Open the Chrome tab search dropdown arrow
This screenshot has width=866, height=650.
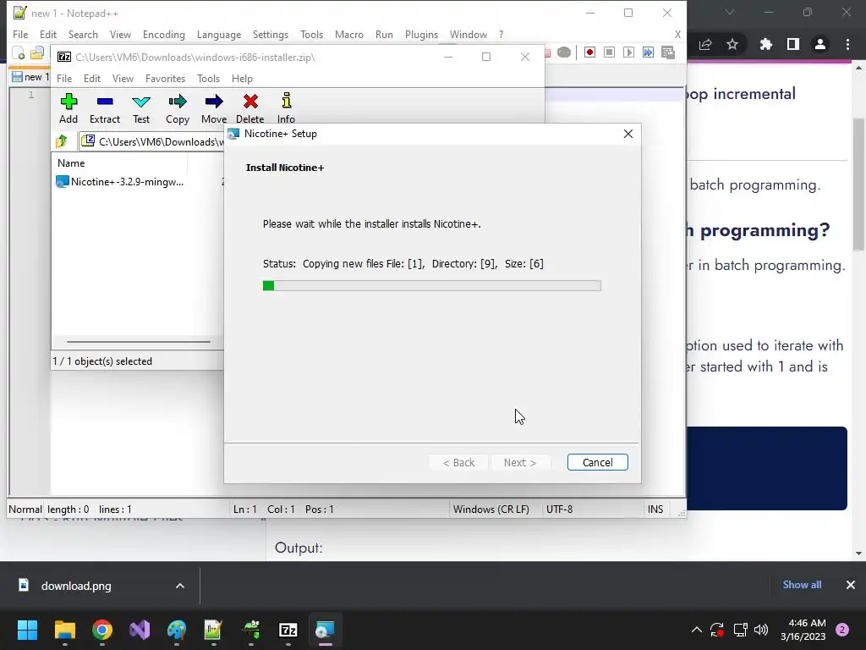click(x=730, y=12)
